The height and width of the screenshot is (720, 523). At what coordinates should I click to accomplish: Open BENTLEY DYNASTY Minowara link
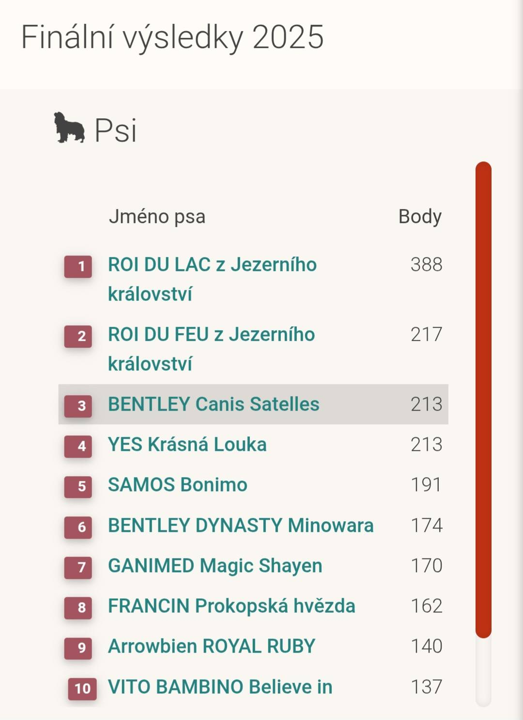pyautogui.click(x=241, y=526)
